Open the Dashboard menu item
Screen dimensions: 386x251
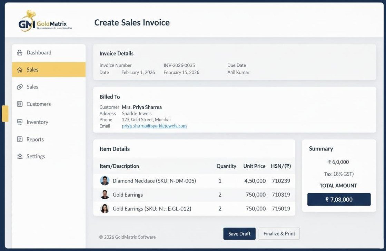[39, 53]
